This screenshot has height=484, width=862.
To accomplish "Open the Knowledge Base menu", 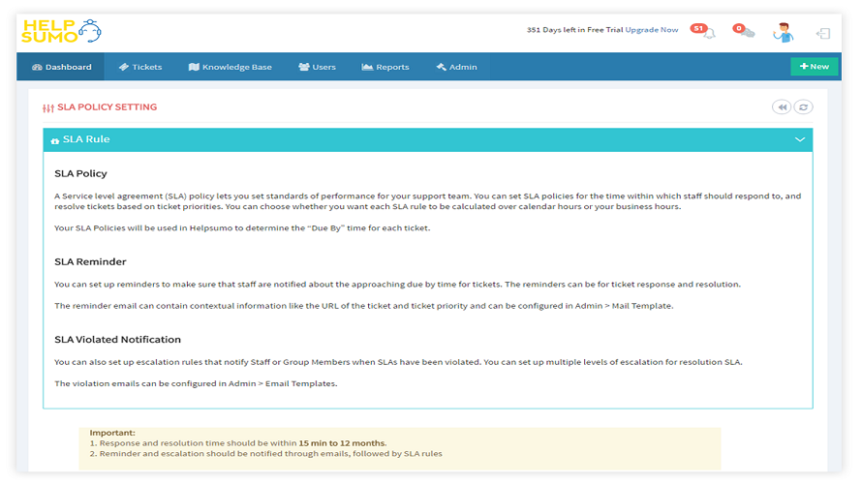I will point(230,67).
